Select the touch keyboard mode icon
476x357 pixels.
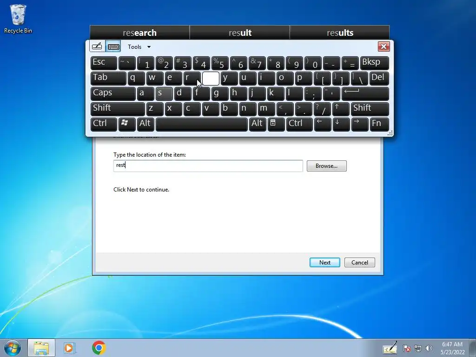coord(113,46)
